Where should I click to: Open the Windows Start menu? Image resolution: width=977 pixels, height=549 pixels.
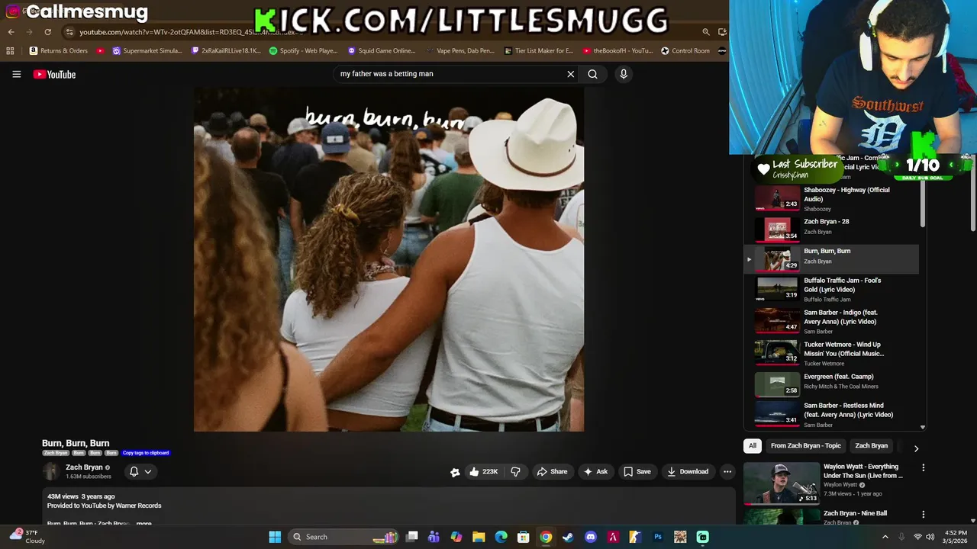point(275,537)
